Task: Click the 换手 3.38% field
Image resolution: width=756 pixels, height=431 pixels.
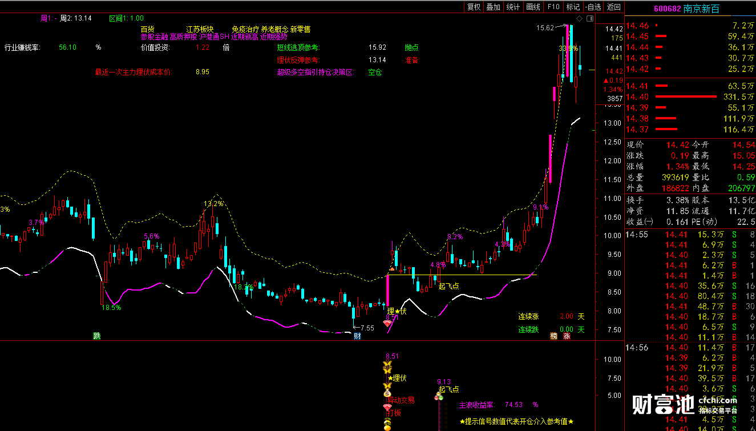Action: tap(658, 200)
